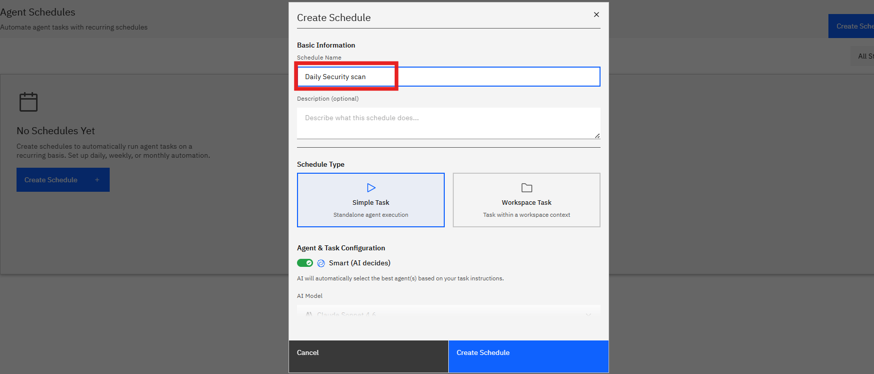Viewport: 874px width, 374px height.
Task: Click the blue Create Schedule dialog button
Action: coord(528,356)
